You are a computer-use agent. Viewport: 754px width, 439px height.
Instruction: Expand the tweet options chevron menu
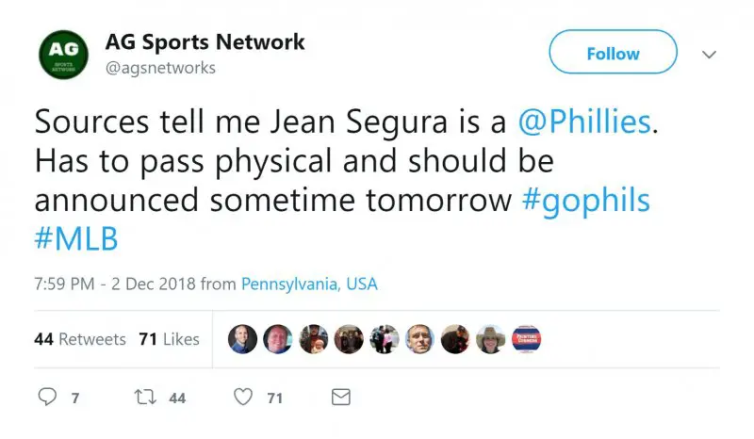(x=710, y=56)
